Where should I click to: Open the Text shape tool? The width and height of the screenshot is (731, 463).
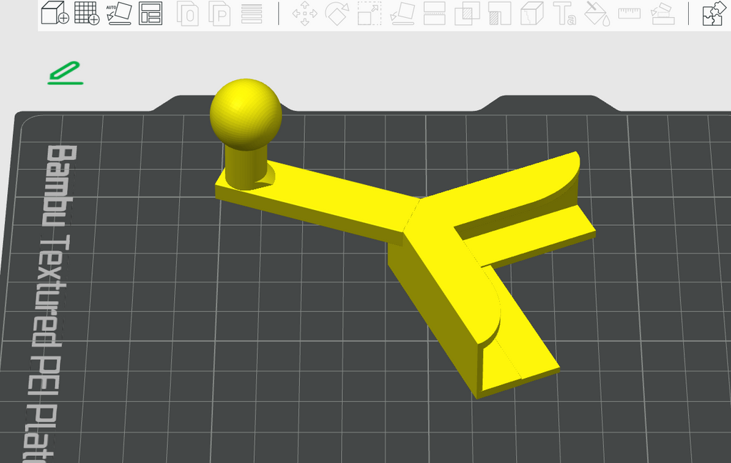pos(564,13)
